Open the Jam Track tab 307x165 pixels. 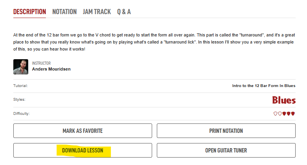pos(97,12)
